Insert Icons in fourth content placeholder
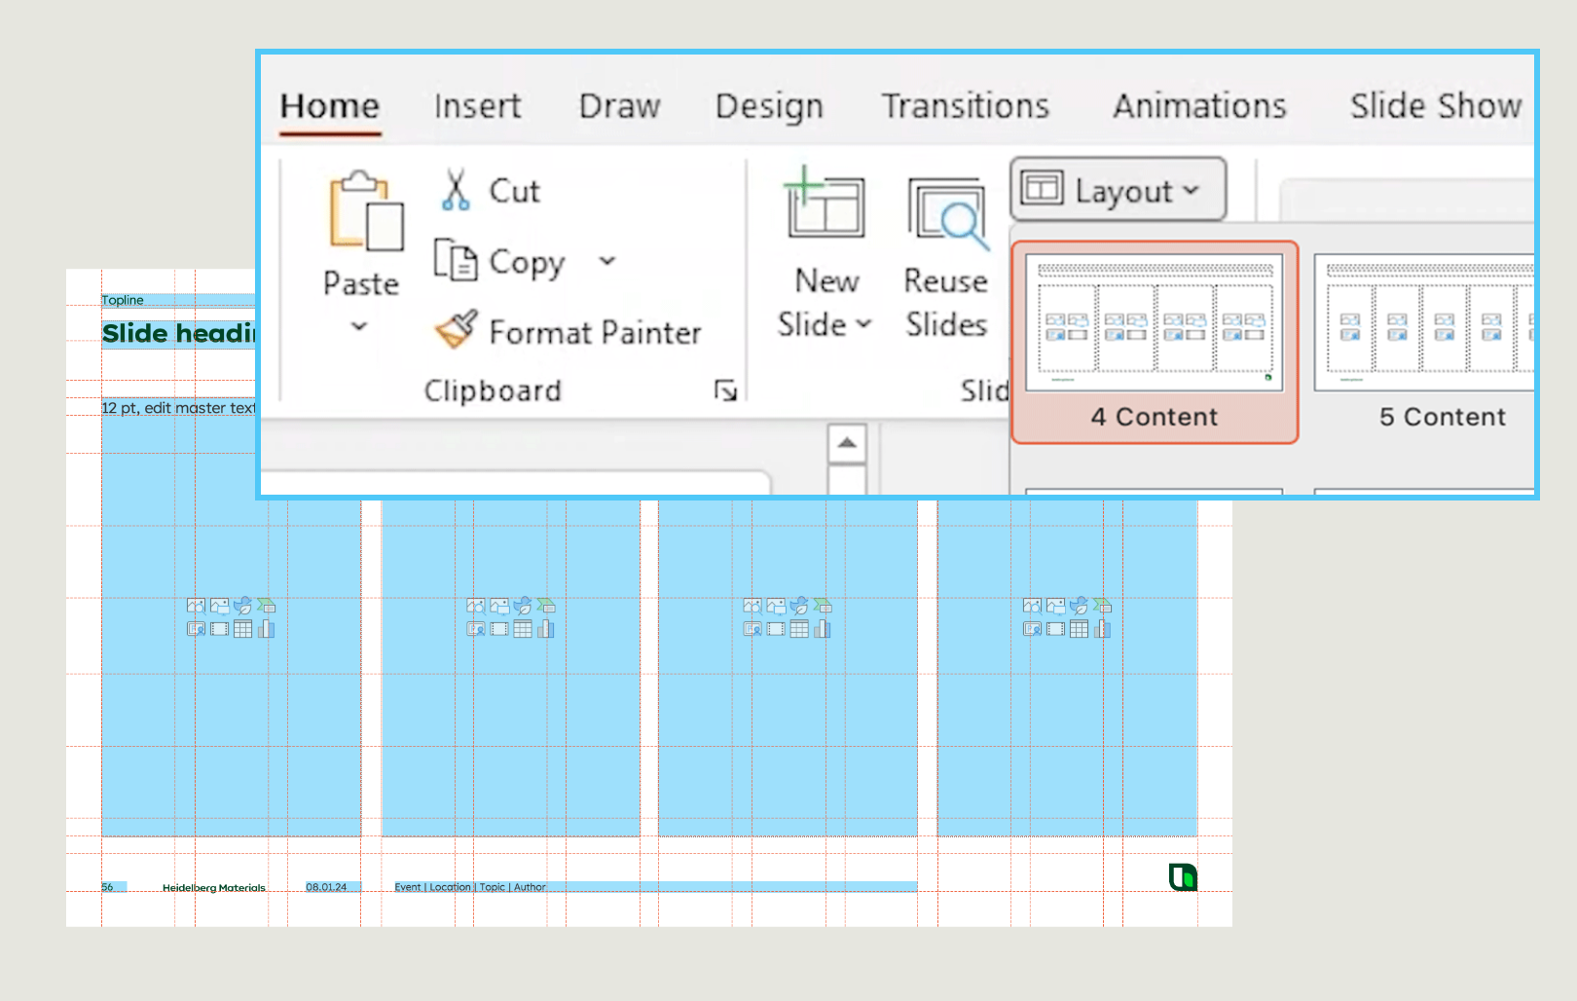 [1079, 606]
